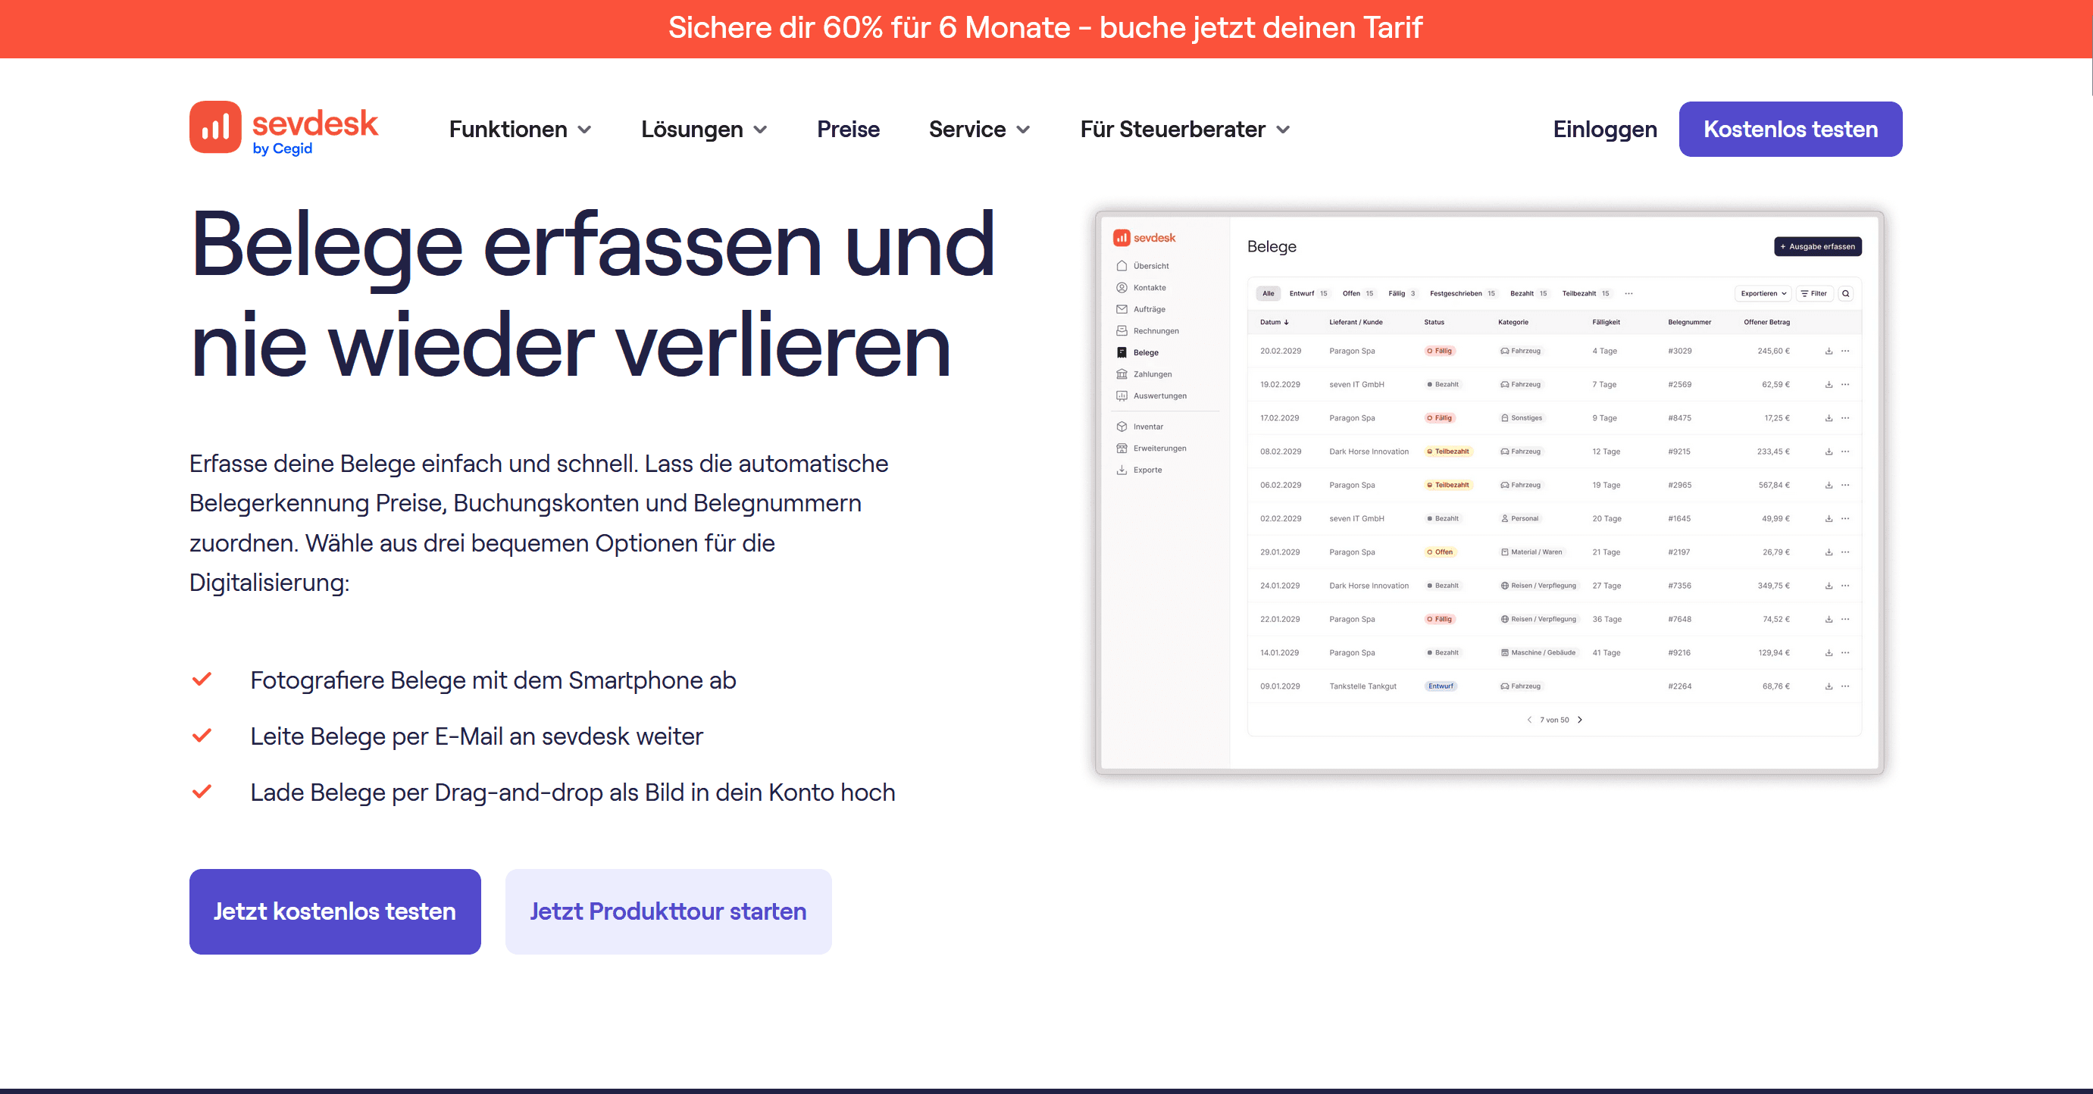Click the Material / Waren category cell

pos(1531,552)
